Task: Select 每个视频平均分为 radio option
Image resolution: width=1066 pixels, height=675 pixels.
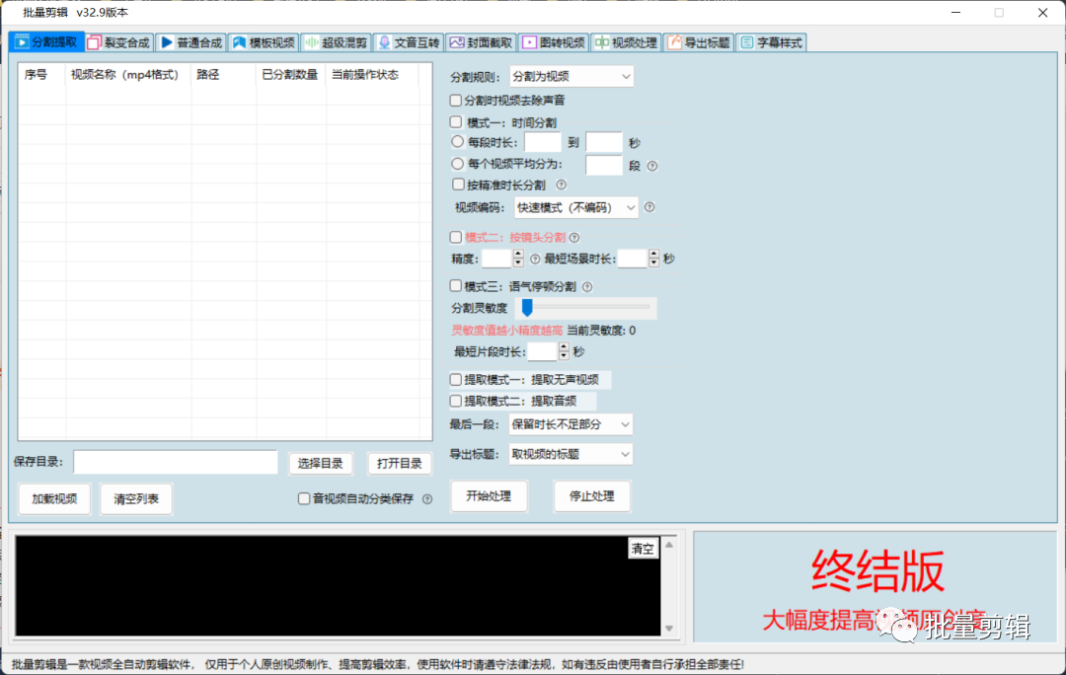Action: (x=458, y=164)
